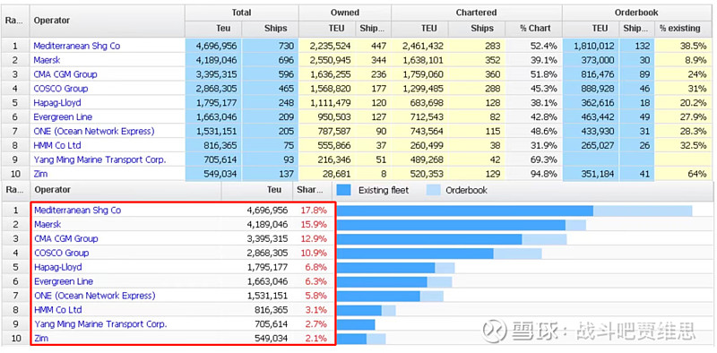
Task: Select the CMA CGM Group link in lower table
Action: click(65, 238)
